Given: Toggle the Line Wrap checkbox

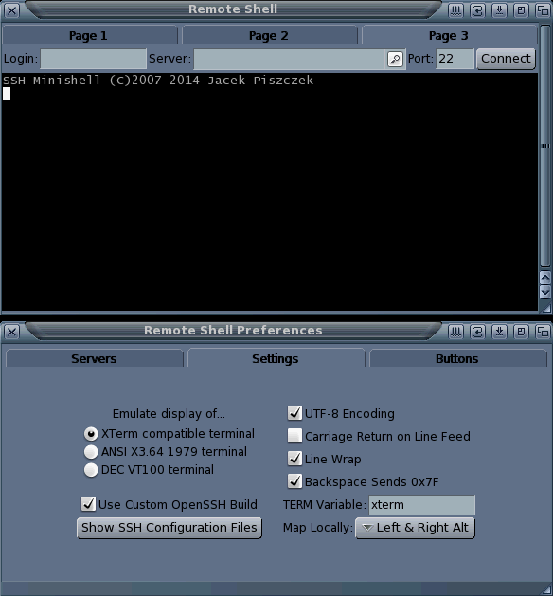Looking at the screenshot, I should 294,459.
